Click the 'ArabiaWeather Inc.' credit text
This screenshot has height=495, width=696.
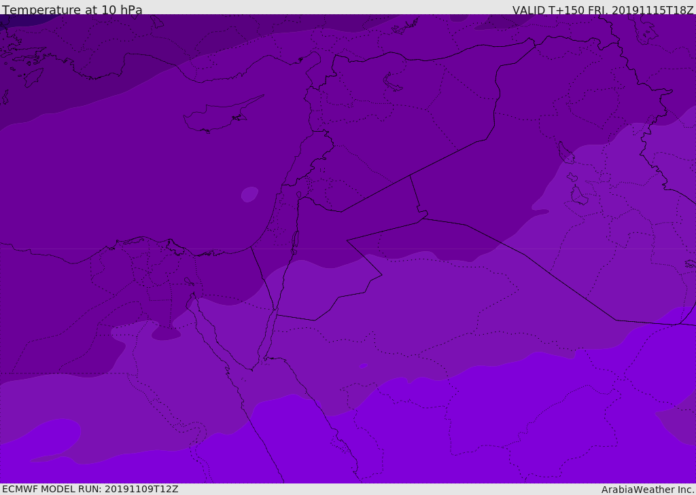(x=648, y=490)
